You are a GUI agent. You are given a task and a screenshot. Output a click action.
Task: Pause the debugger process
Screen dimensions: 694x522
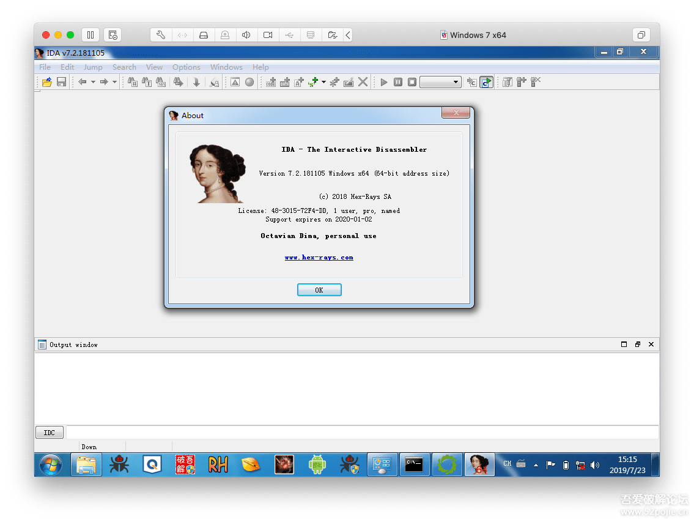click(x=398, y=82)
